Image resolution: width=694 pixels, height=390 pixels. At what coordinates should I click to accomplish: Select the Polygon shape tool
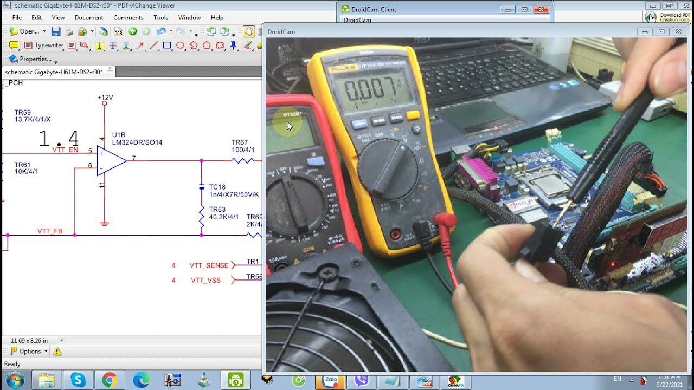[x=207, y=45]
